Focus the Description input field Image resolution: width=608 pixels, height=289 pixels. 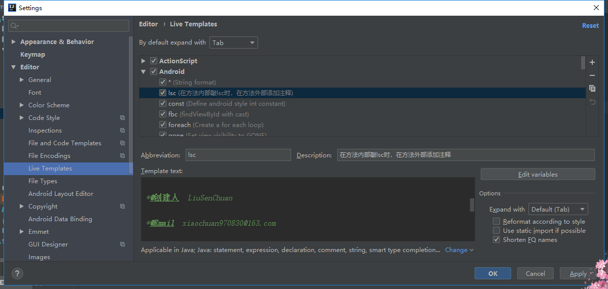[x=466, y=155]
